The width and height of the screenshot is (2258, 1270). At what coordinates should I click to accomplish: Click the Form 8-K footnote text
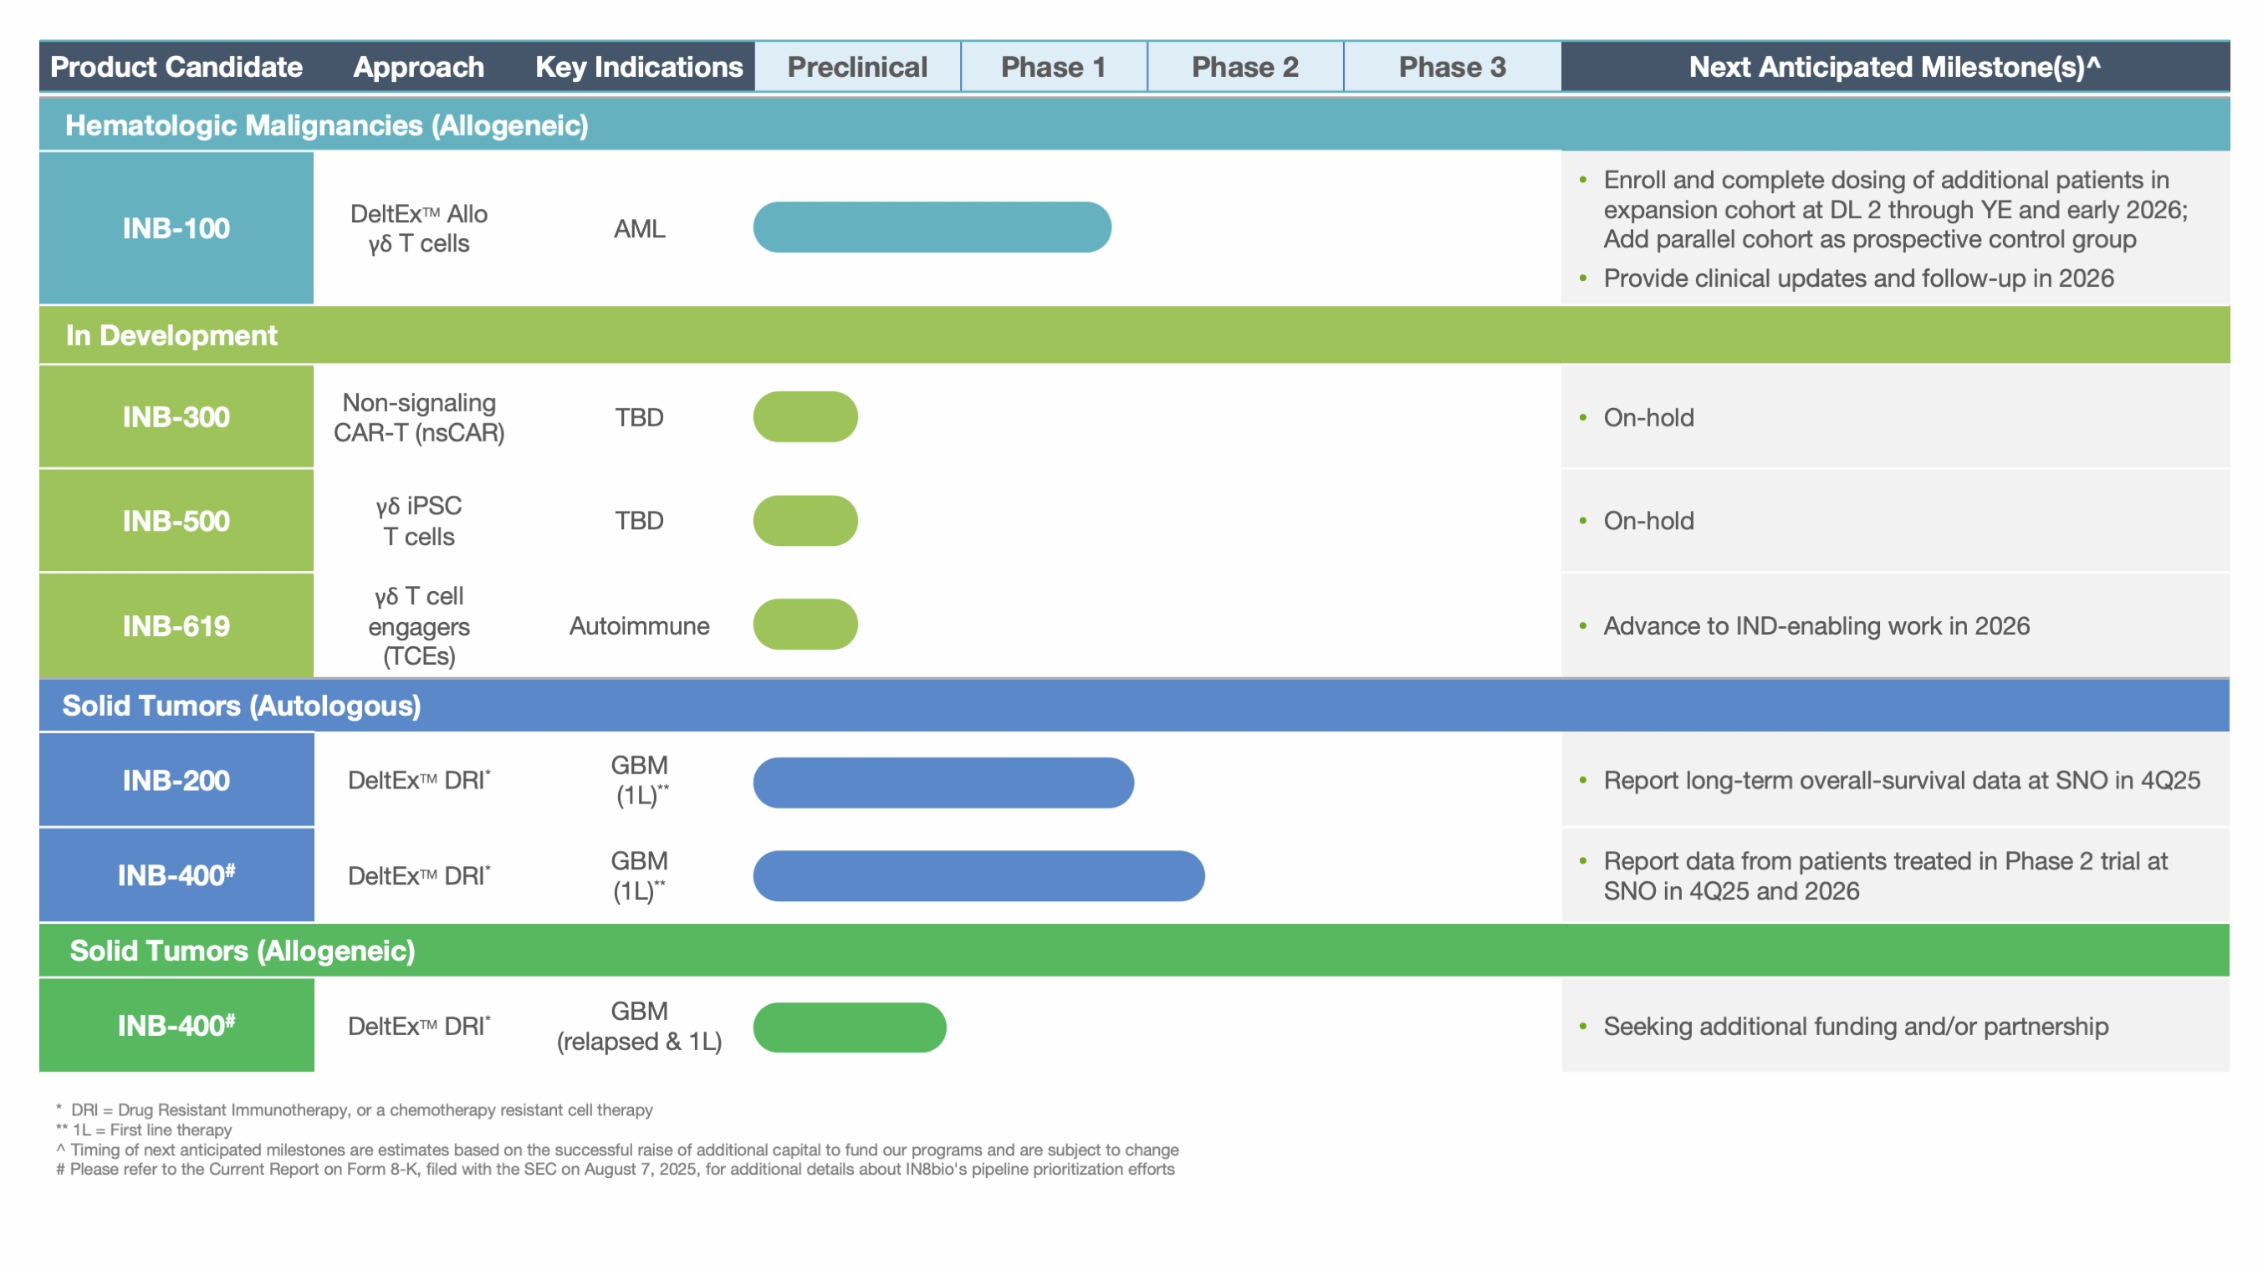coord(616,1169)
